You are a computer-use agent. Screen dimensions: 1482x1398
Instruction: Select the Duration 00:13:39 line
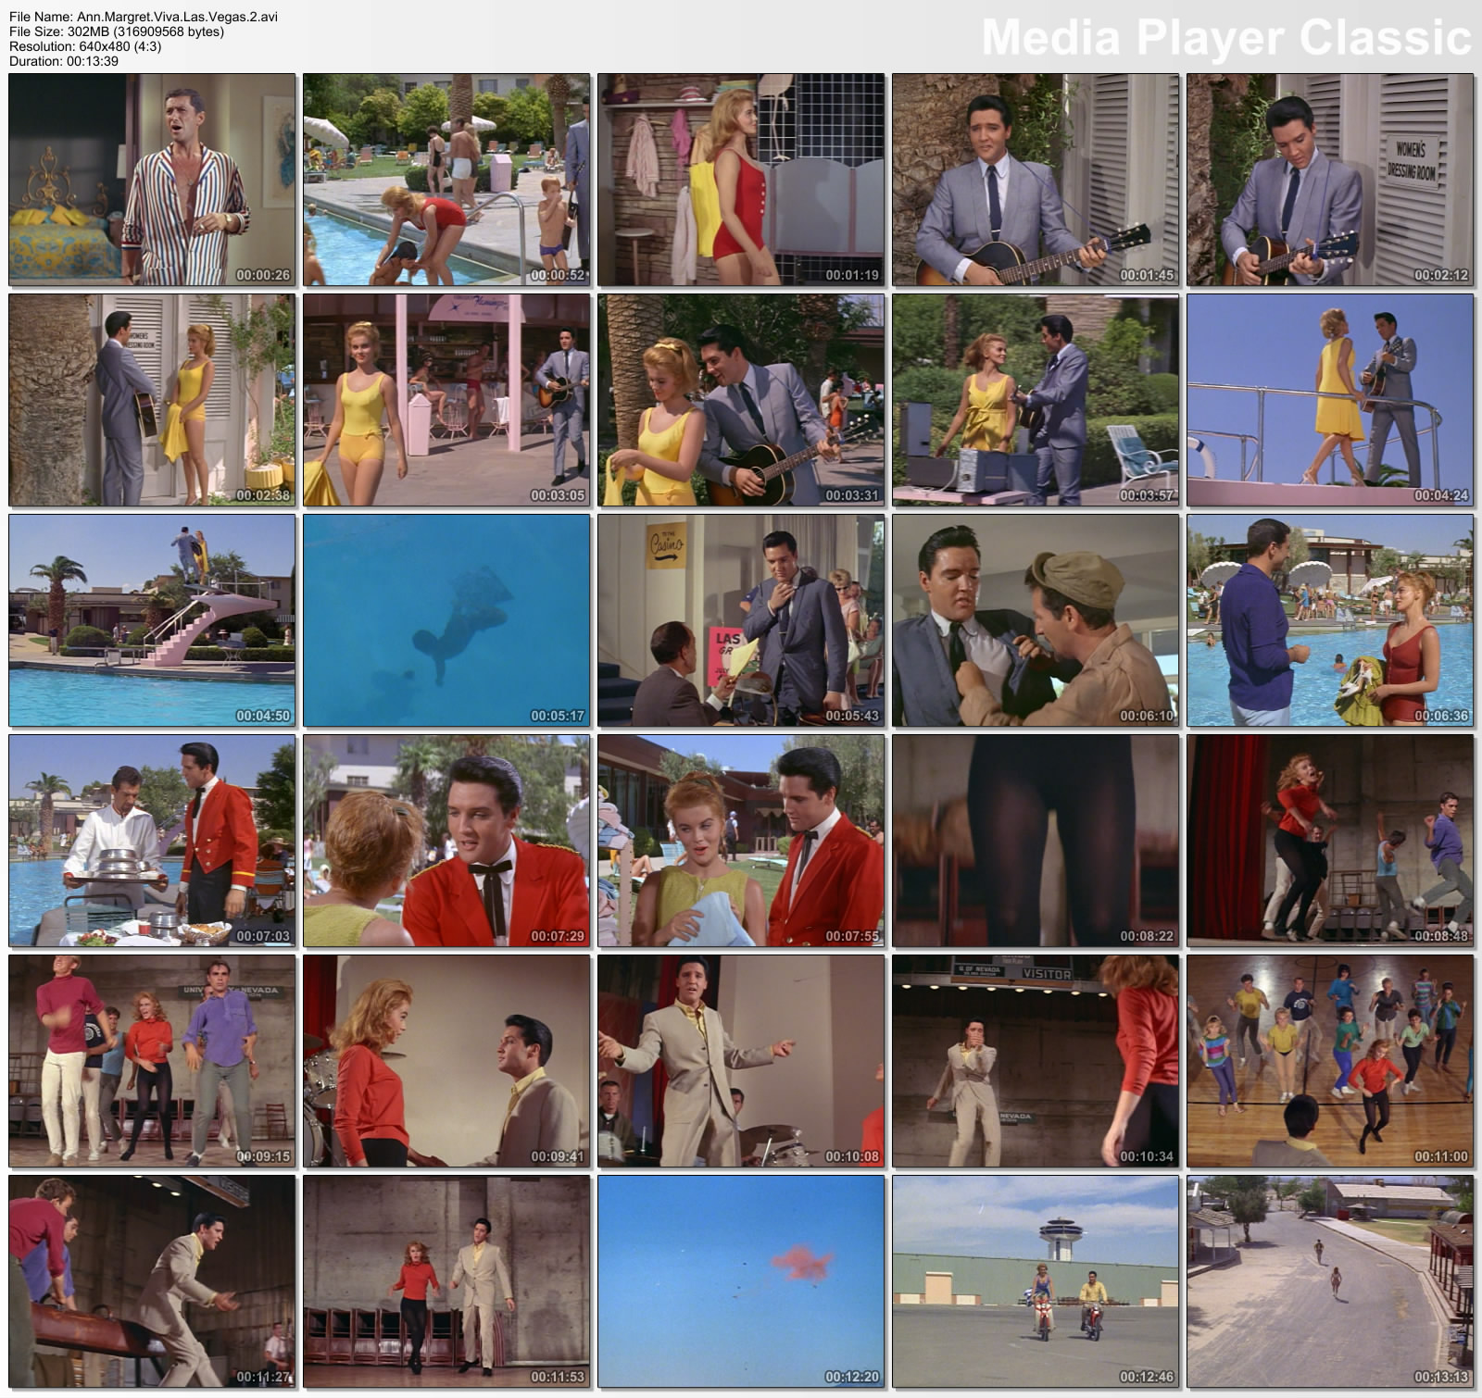point(64,61)
